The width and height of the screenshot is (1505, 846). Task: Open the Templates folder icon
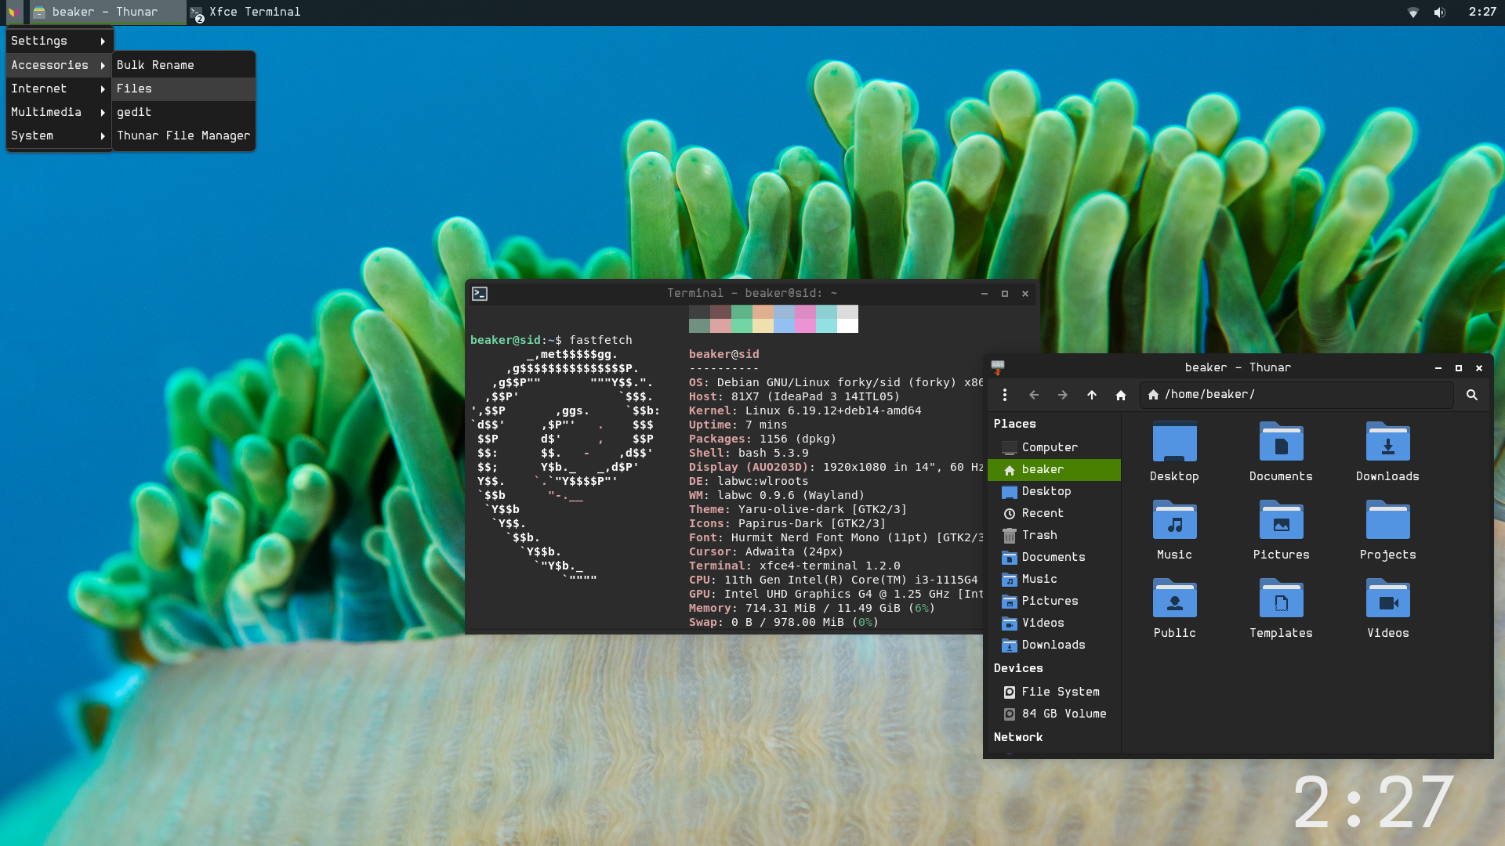(1281, 599)
